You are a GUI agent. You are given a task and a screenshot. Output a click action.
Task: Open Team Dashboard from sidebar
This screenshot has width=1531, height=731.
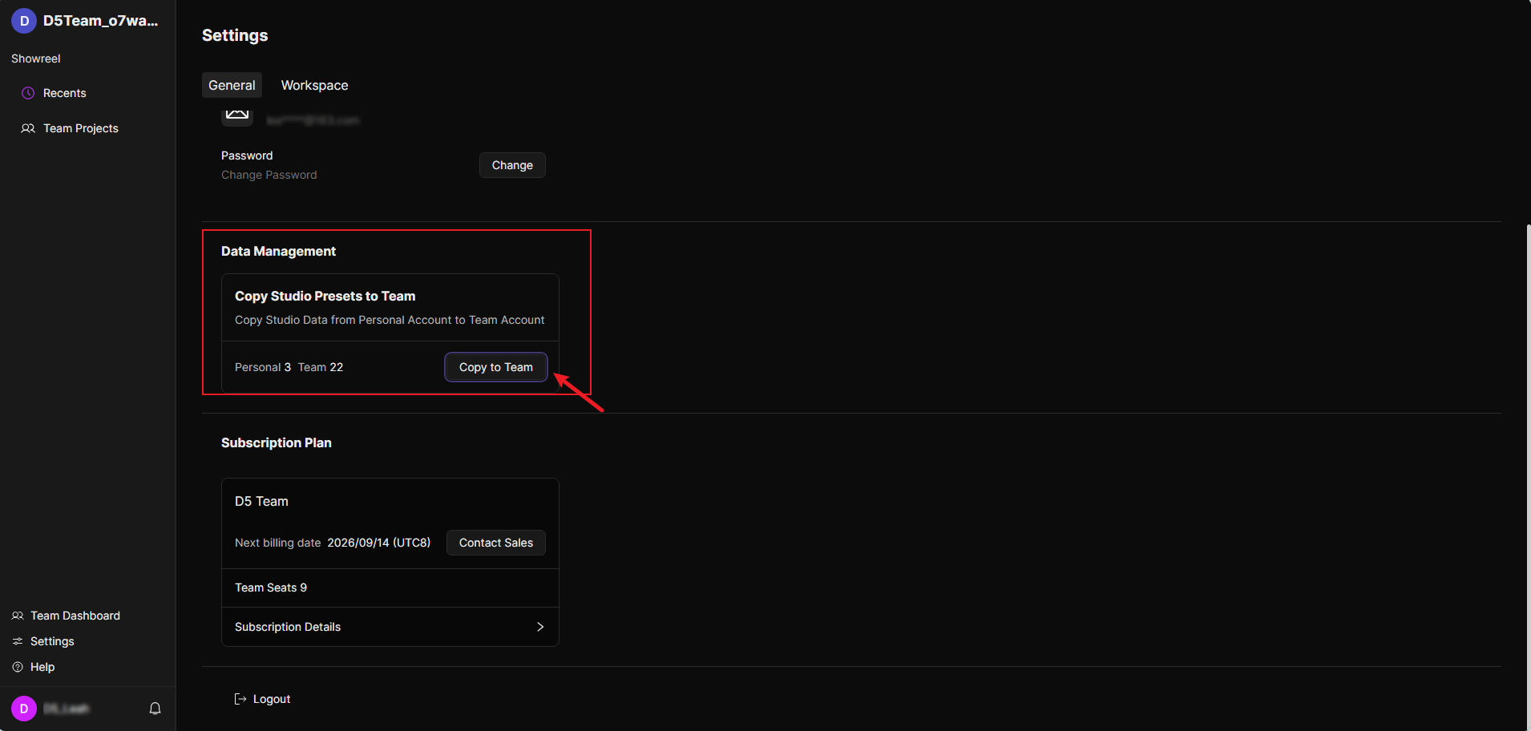75,616
